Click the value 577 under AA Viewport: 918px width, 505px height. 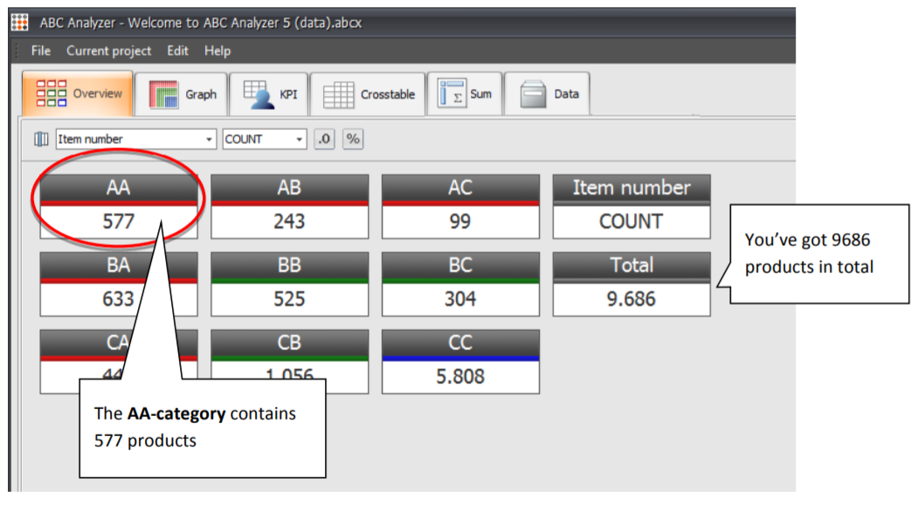coord(118,222)
